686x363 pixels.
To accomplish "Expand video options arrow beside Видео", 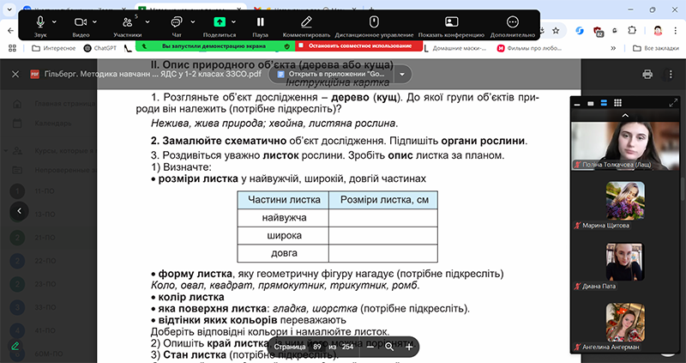I will 94,21.
